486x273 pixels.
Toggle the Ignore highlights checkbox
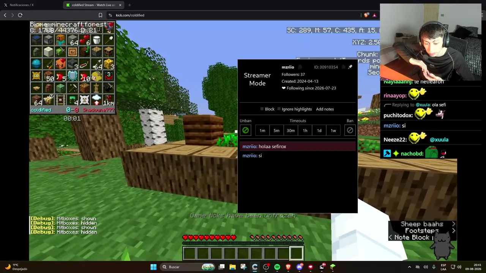click(279, 109)
